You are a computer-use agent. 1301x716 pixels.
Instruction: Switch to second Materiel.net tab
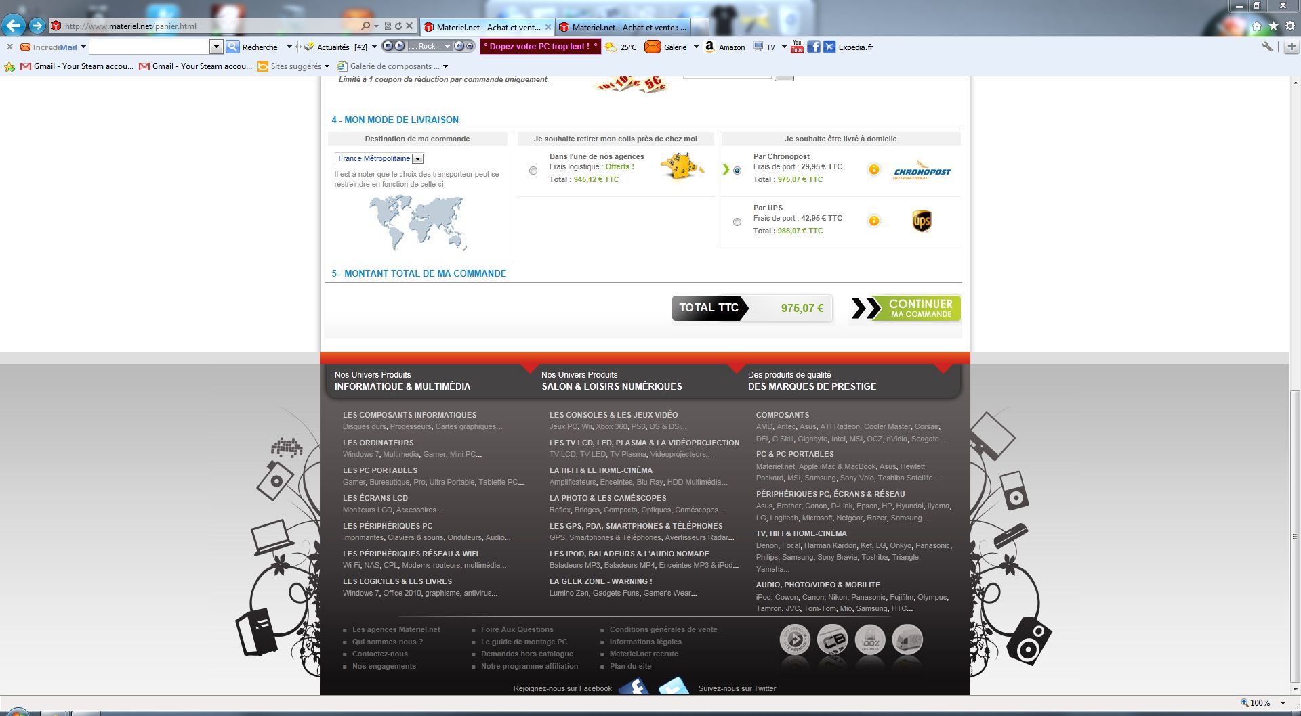point(623,27)
